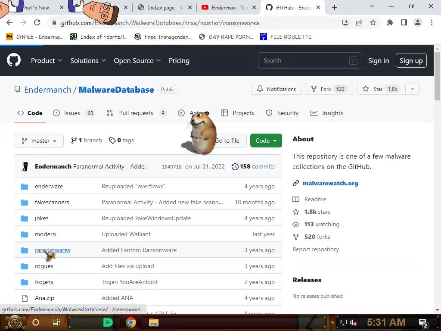Open Chrome from the taskbar

(x=130, y=322)
